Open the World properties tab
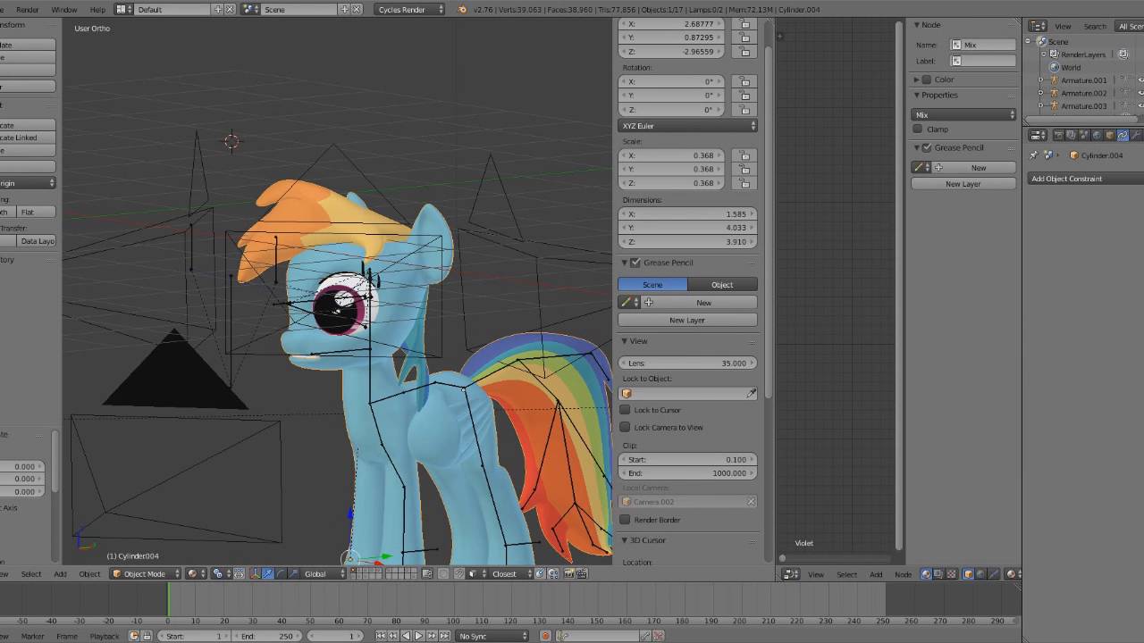Viewport: 1144px width, 643px height. (1097, 135)
